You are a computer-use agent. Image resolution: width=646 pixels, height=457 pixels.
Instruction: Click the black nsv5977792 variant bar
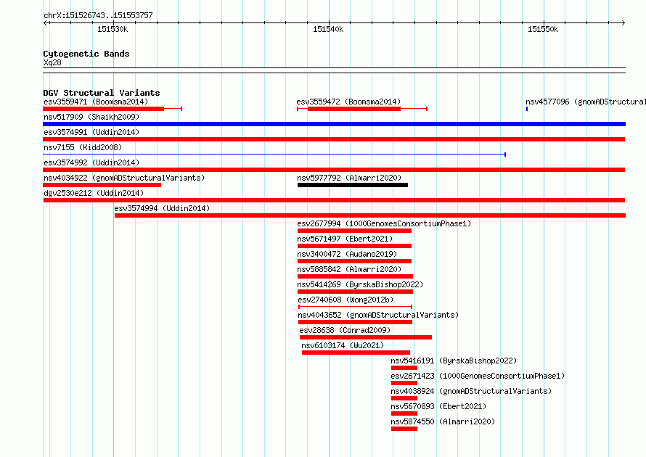(x=353, y=185)
